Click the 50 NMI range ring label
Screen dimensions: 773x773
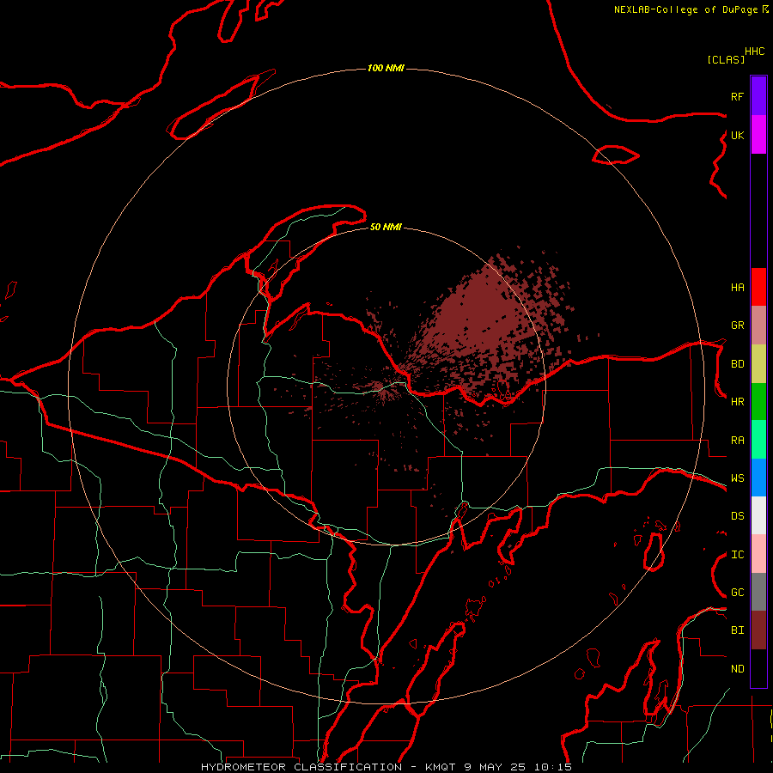click(x=386, y=227)
